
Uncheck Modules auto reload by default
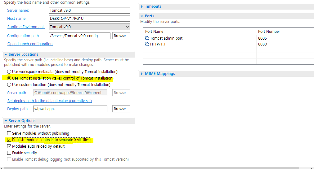[x=9, y=146]
